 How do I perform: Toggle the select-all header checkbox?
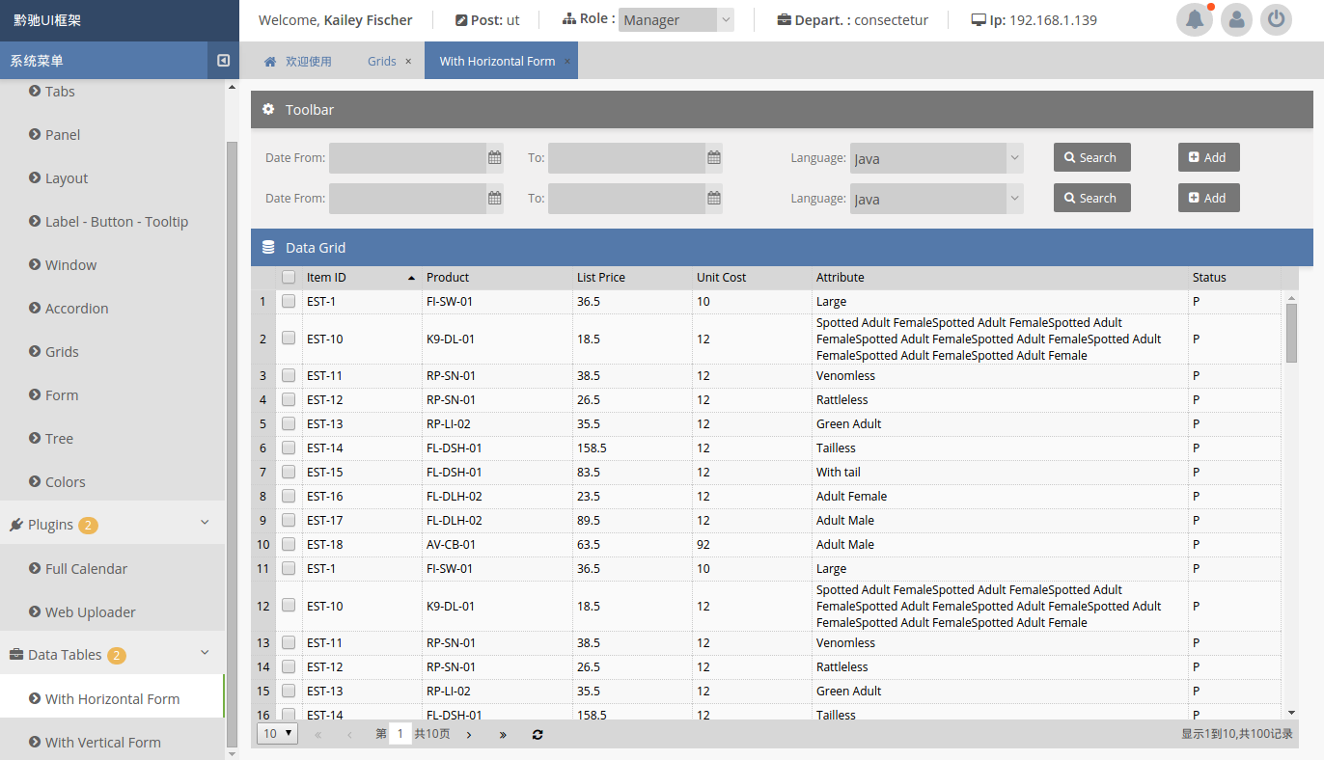click(x=289, y=278)
